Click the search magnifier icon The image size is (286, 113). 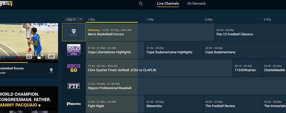click(141, 4)
